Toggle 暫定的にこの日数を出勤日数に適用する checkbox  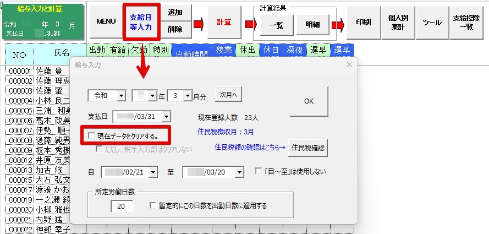153,206
